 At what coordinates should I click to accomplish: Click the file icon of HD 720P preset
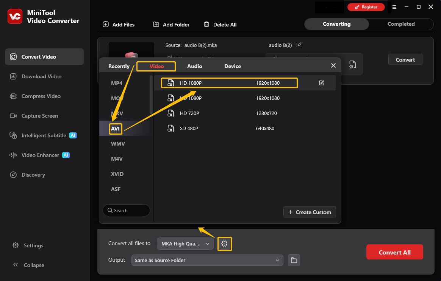point(171,113)
